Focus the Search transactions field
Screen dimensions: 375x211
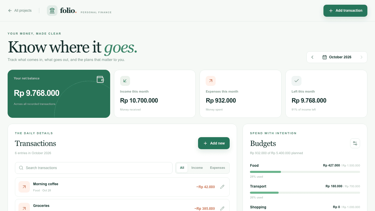coord(94,168)
